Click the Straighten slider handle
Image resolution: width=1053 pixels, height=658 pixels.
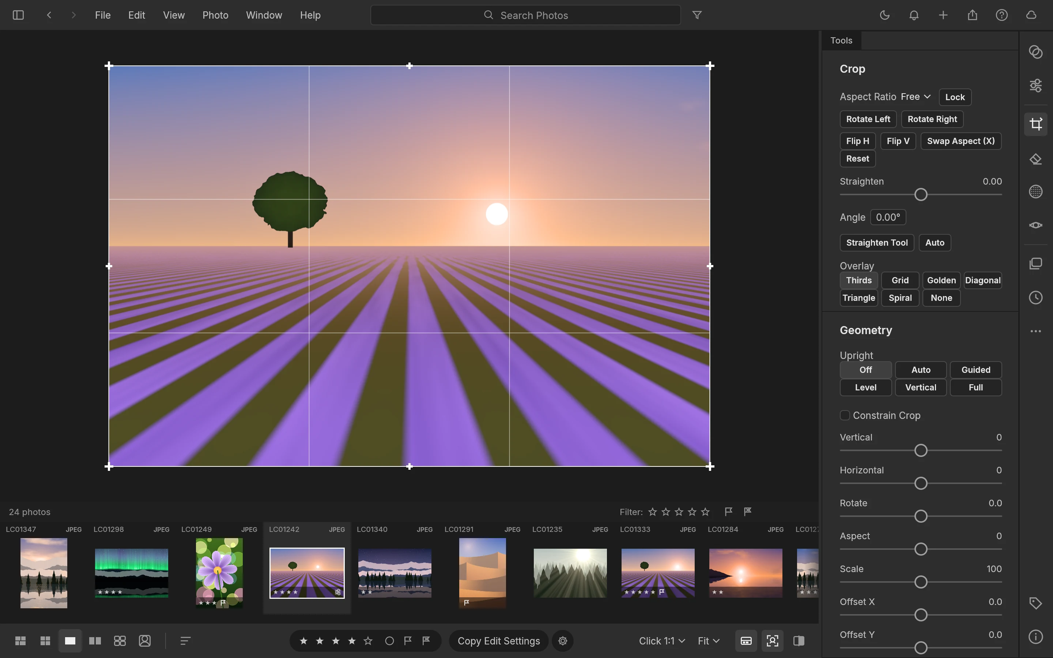[921, 194]
